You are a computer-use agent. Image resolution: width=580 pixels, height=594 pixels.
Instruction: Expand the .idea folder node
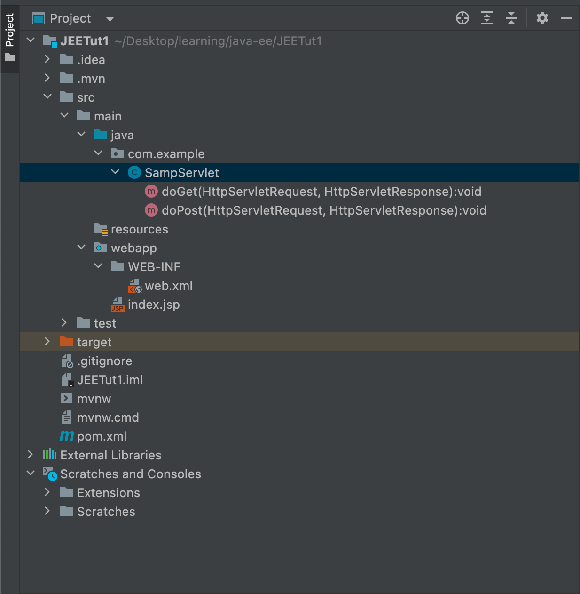tap(47, 59)
